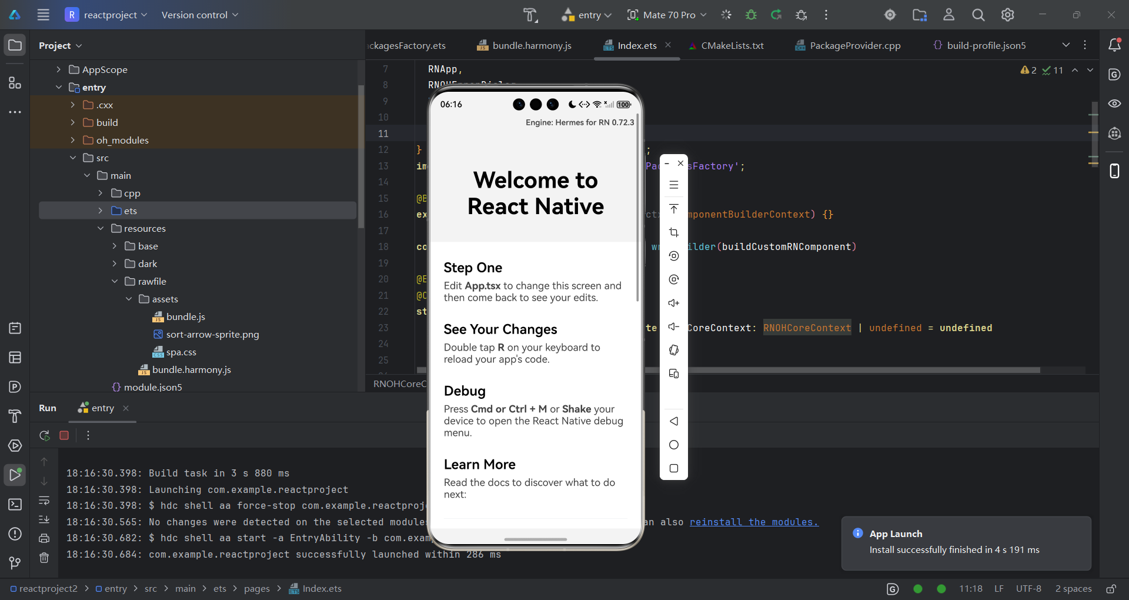1129x600 pixels.
Task: Open more actions menu in top toolbar
Action: click(x=826, y=15)
